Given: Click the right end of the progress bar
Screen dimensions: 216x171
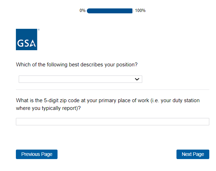Looking at the screenshot, I should click(x=131, y=11).
